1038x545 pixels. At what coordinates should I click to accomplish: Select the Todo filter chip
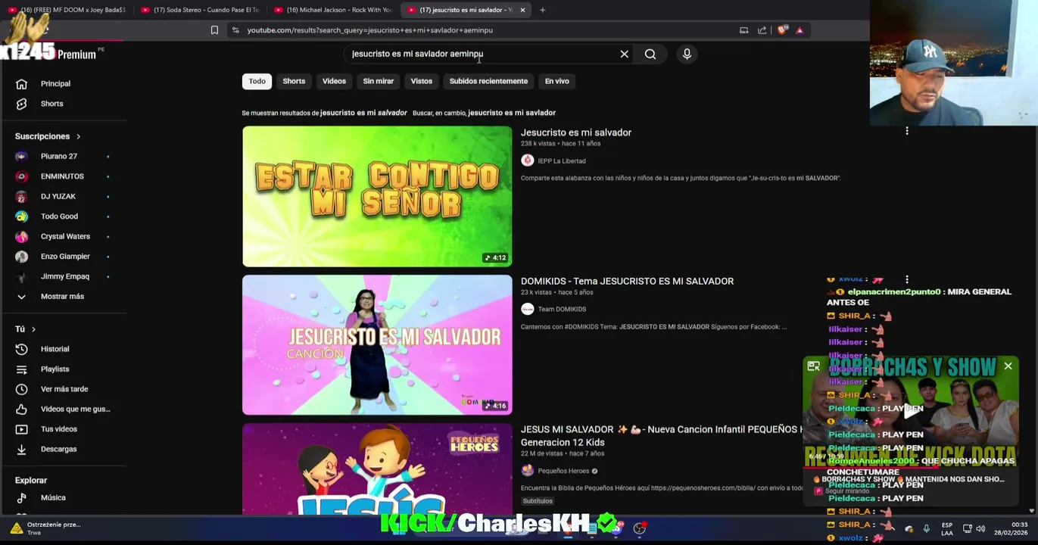[257, 81]
